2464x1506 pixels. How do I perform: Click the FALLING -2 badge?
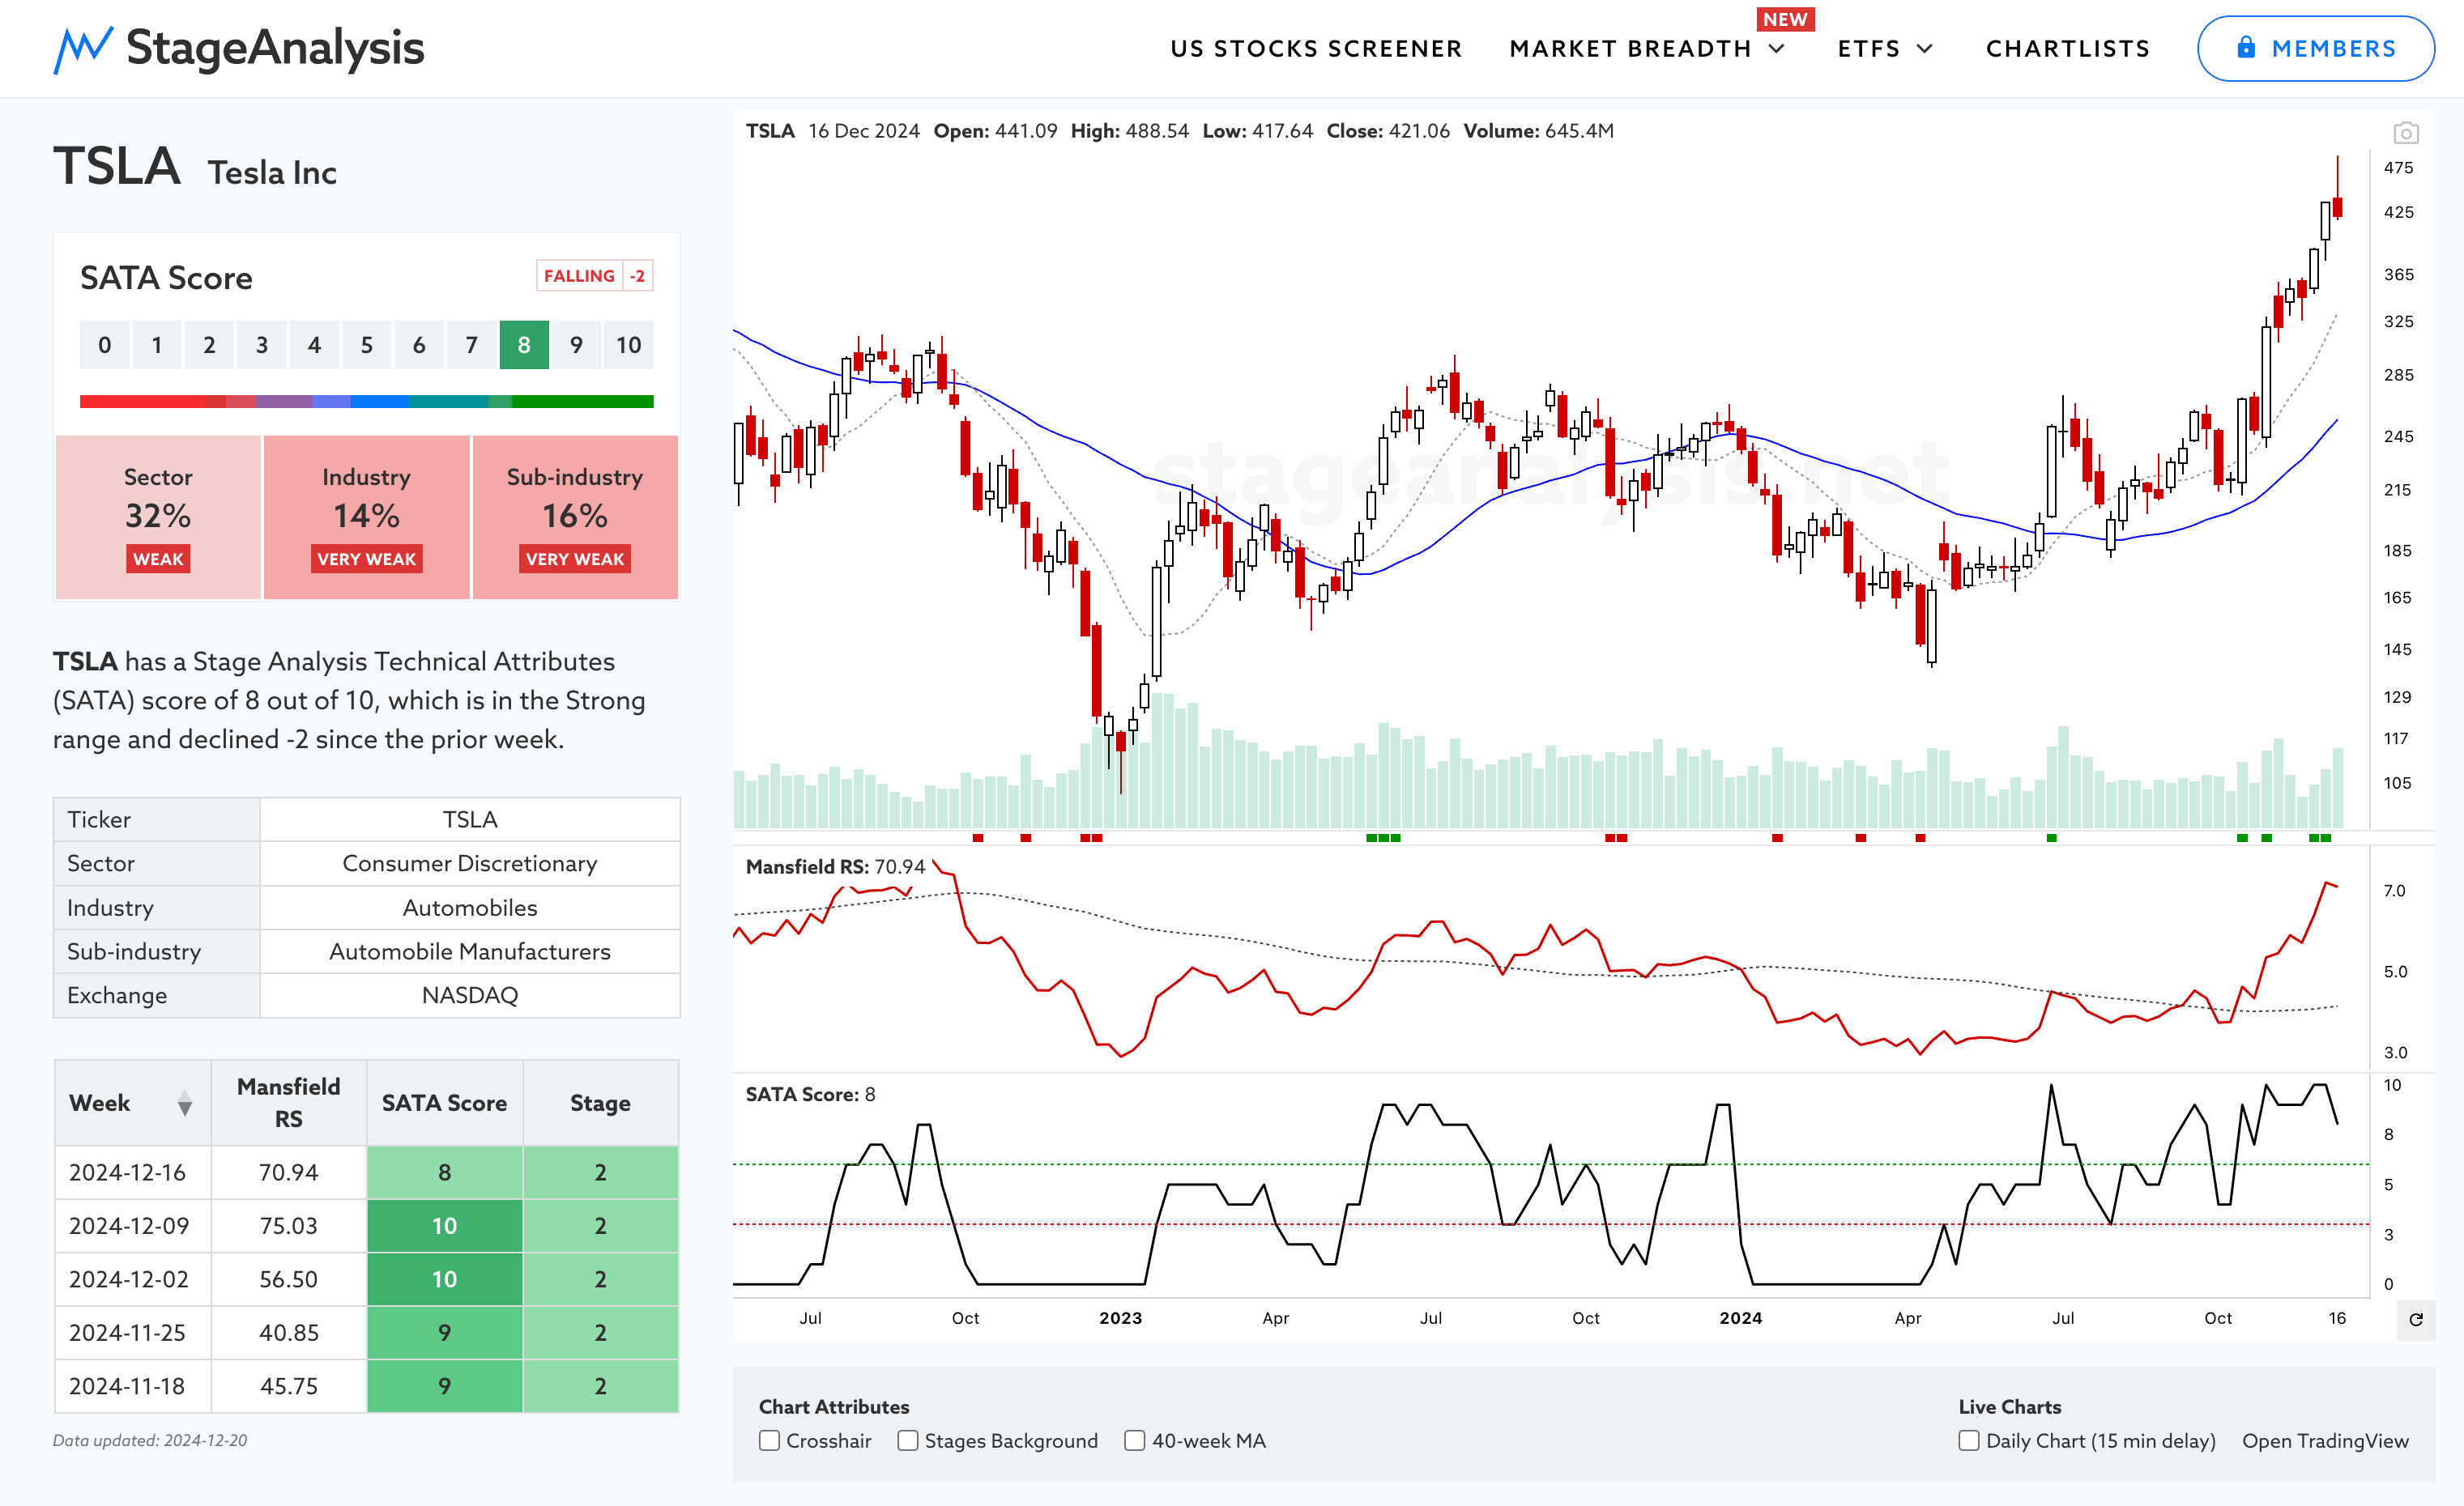tap(595, 274)
